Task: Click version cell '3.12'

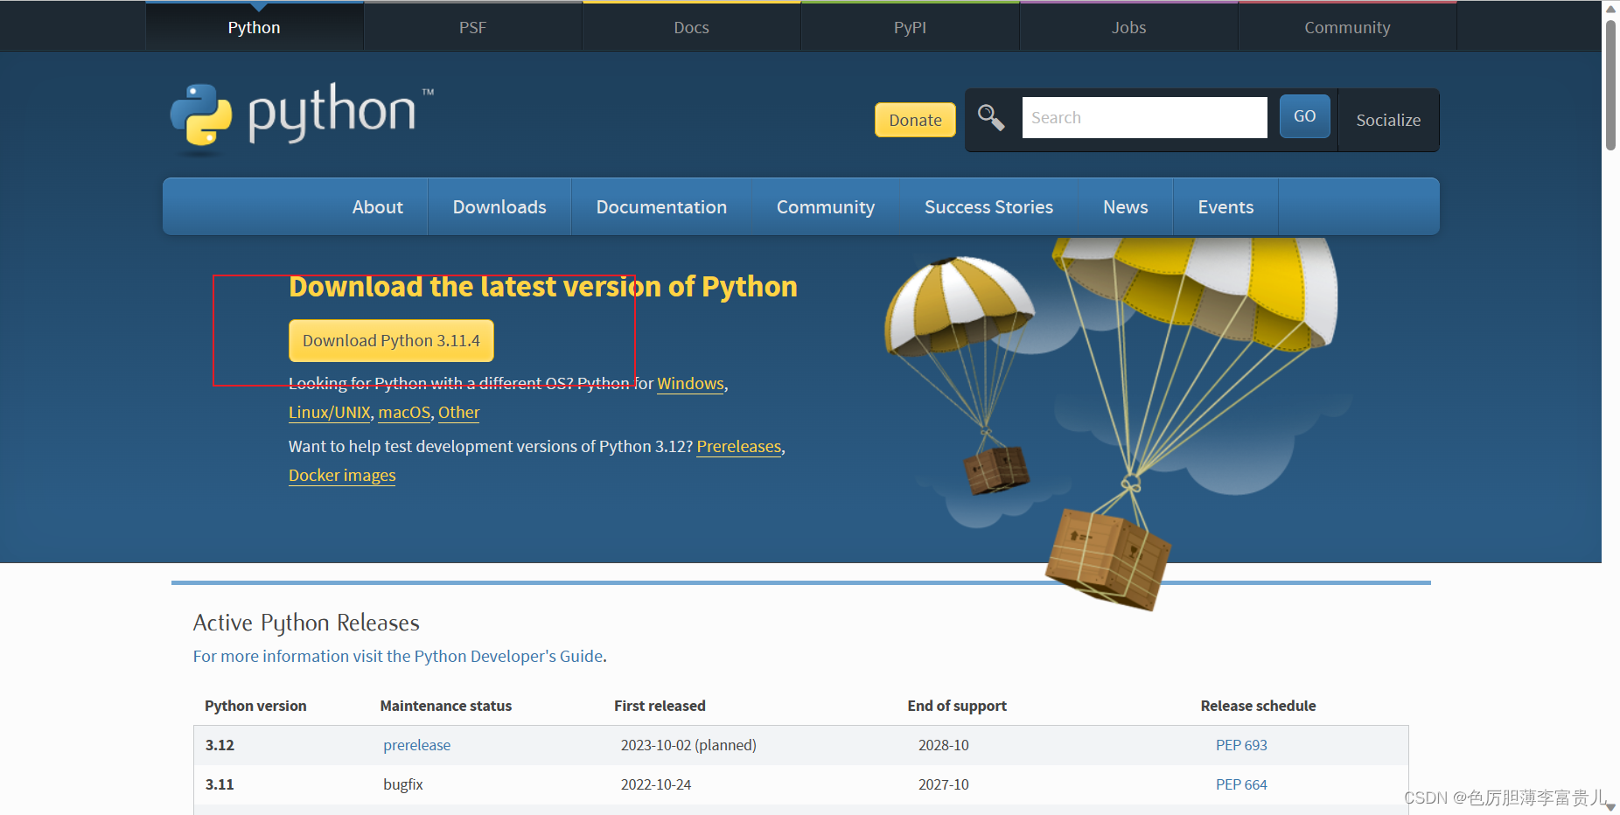Action: click(220, 745)
